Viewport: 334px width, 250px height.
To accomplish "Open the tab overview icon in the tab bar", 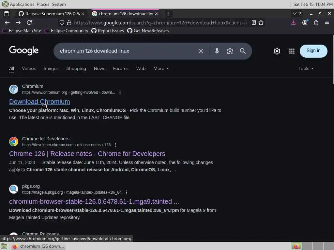I will tap(7, 14).
